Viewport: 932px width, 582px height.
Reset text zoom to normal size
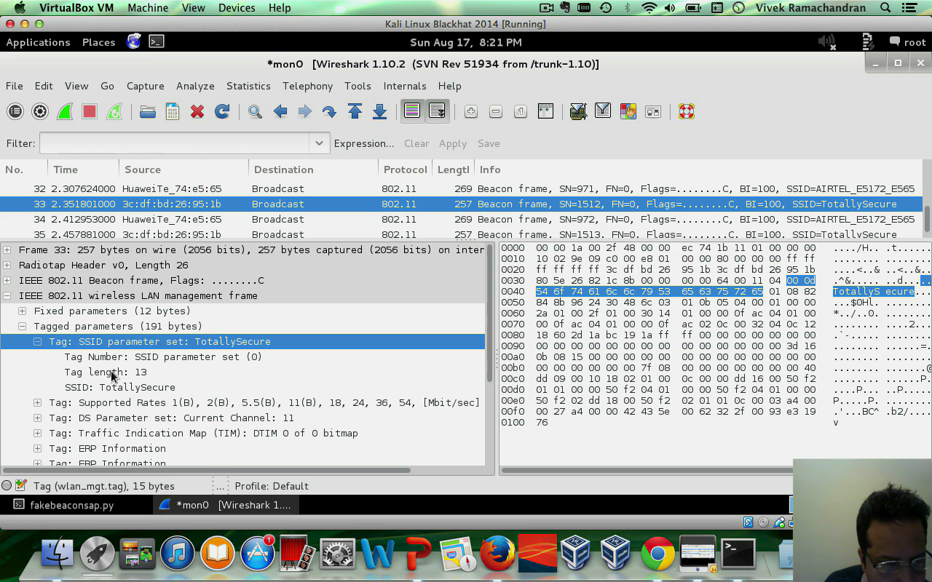(x=521, y=111)
